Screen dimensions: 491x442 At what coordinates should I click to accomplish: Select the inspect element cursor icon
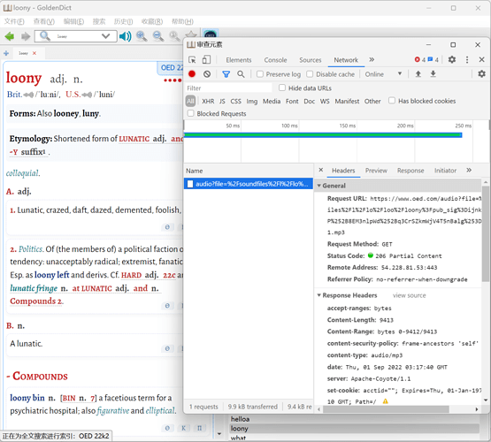tap(192, 60)
